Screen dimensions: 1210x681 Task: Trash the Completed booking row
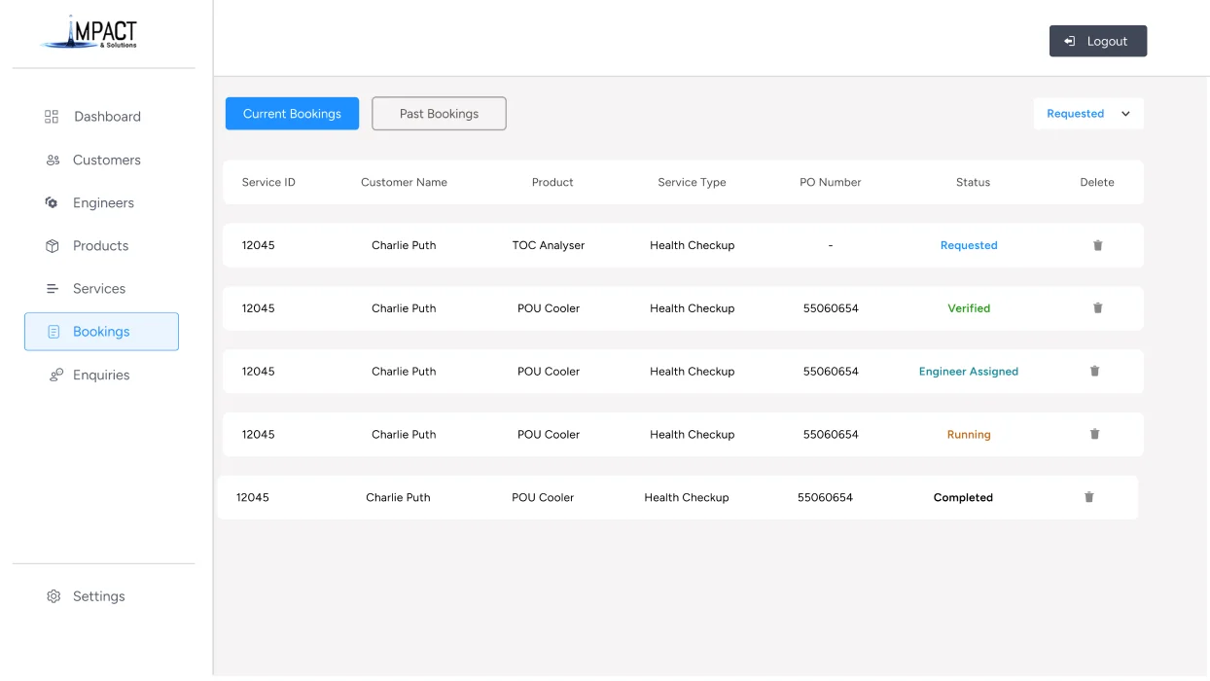click(1088, 497)
